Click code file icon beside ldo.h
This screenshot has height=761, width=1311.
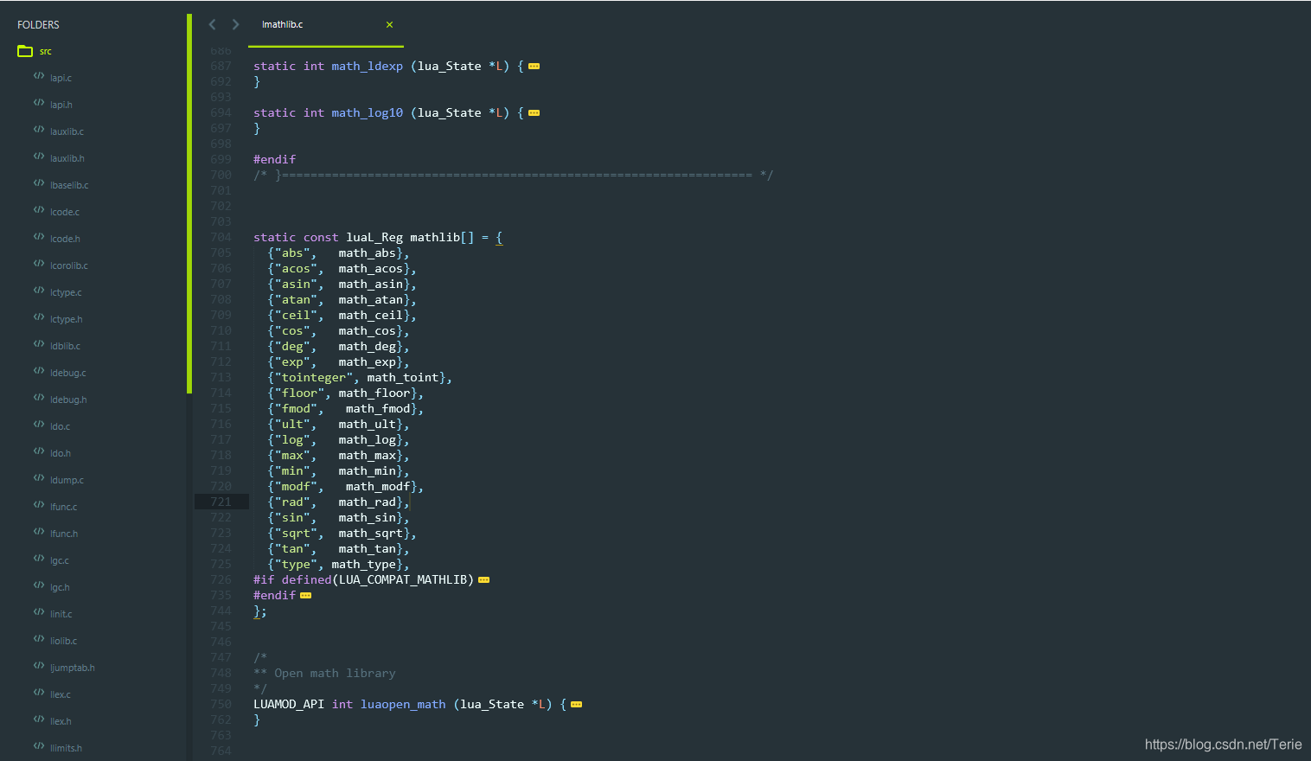click(39, 451)
